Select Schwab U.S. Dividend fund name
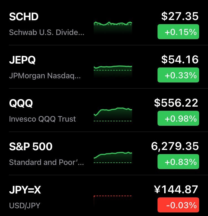This screenshot has height=216, width=208. click(47, 32)
